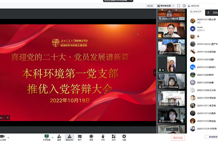Click the record meeting icon
Screen dimensions: 218x141
click(91, 136)
